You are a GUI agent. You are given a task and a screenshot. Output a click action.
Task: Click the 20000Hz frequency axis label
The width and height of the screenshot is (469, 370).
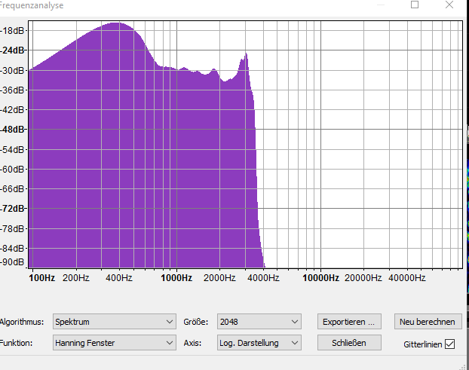point(363,278)
